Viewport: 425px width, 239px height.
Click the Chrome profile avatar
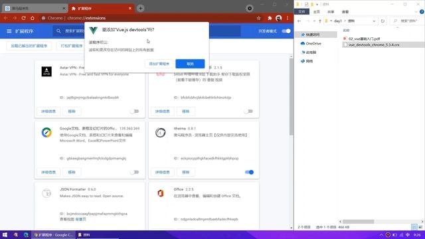tap(278, 18)
